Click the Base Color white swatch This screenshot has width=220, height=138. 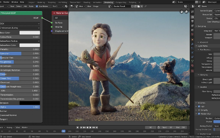(x=30, y=33)
